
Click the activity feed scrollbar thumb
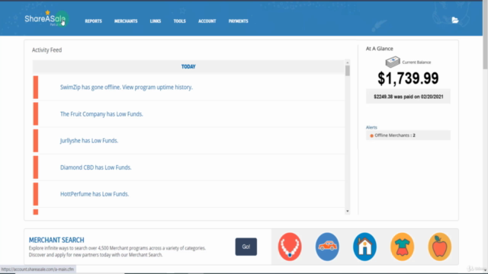[348, 71]
